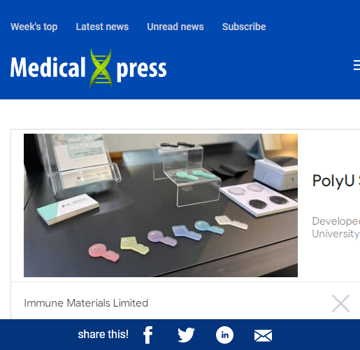The height and width of the screenshot is (350, 360).
Task: Open Unread news section
Action: tap(175, 27)
